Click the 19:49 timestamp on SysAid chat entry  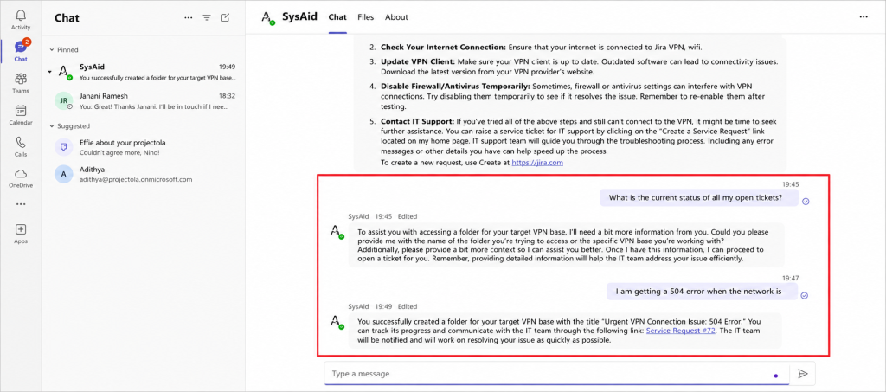click(x=228, y=67)
